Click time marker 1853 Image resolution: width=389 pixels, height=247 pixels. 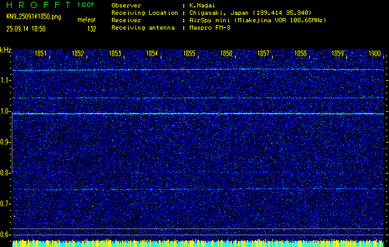115,54
